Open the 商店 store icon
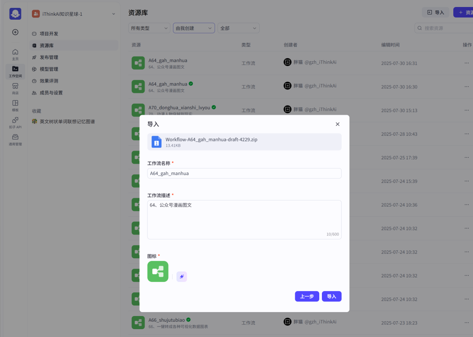The width and height of the screenshot is (473, 337). [15, 88]
